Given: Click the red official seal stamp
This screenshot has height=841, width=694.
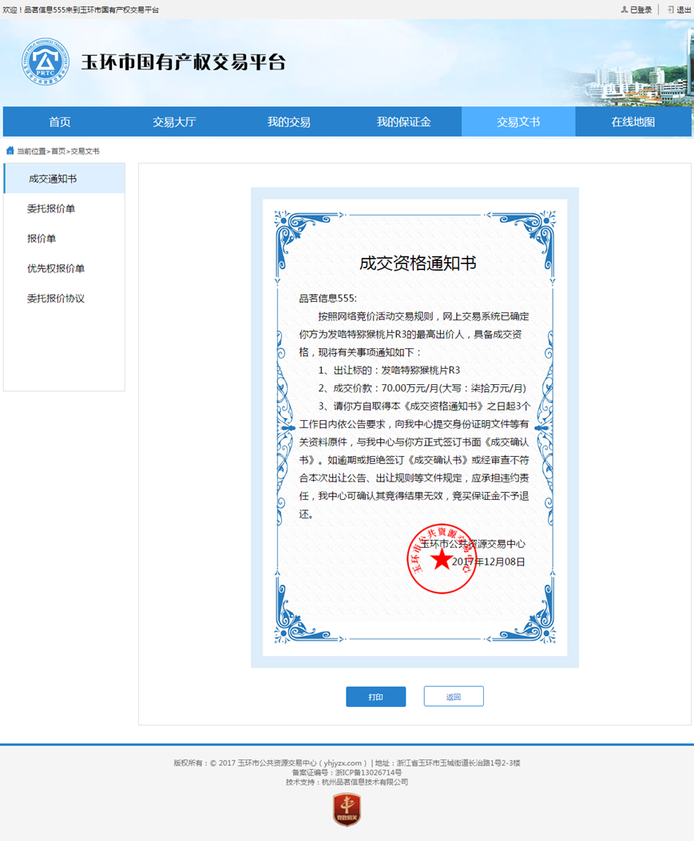Looking at the screenshot, I should pyautogui.click(x=442, y=559).
